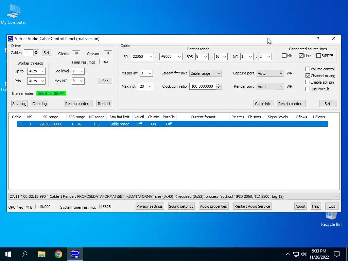
Task: Click the Cable section Set button
Action: pos(328,104)
